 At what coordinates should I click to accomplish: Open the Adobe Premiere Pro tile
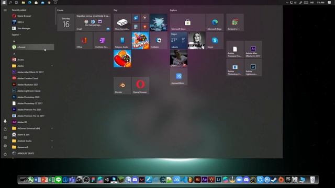tap(235, 50)
